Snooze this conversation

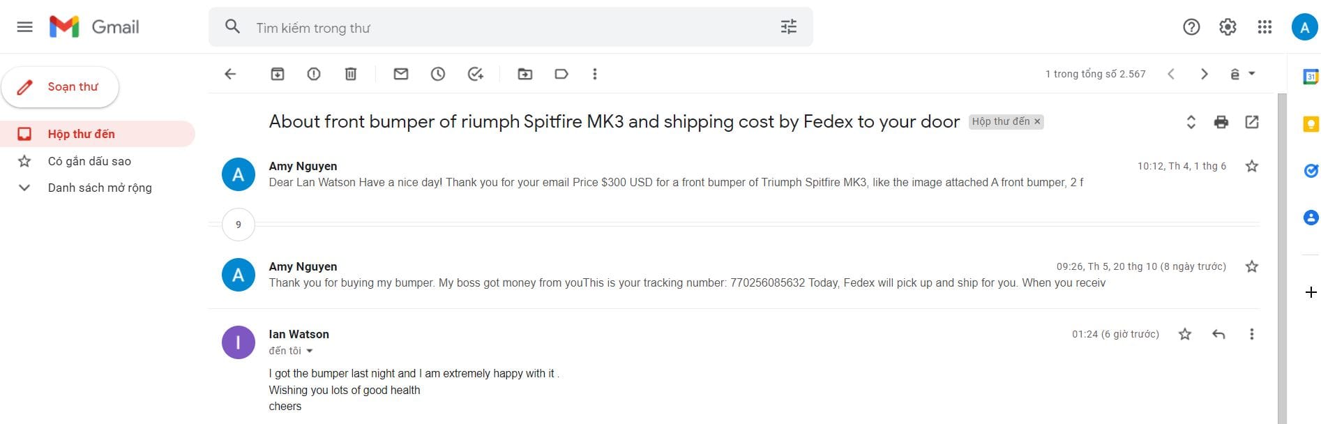point(438,74)
